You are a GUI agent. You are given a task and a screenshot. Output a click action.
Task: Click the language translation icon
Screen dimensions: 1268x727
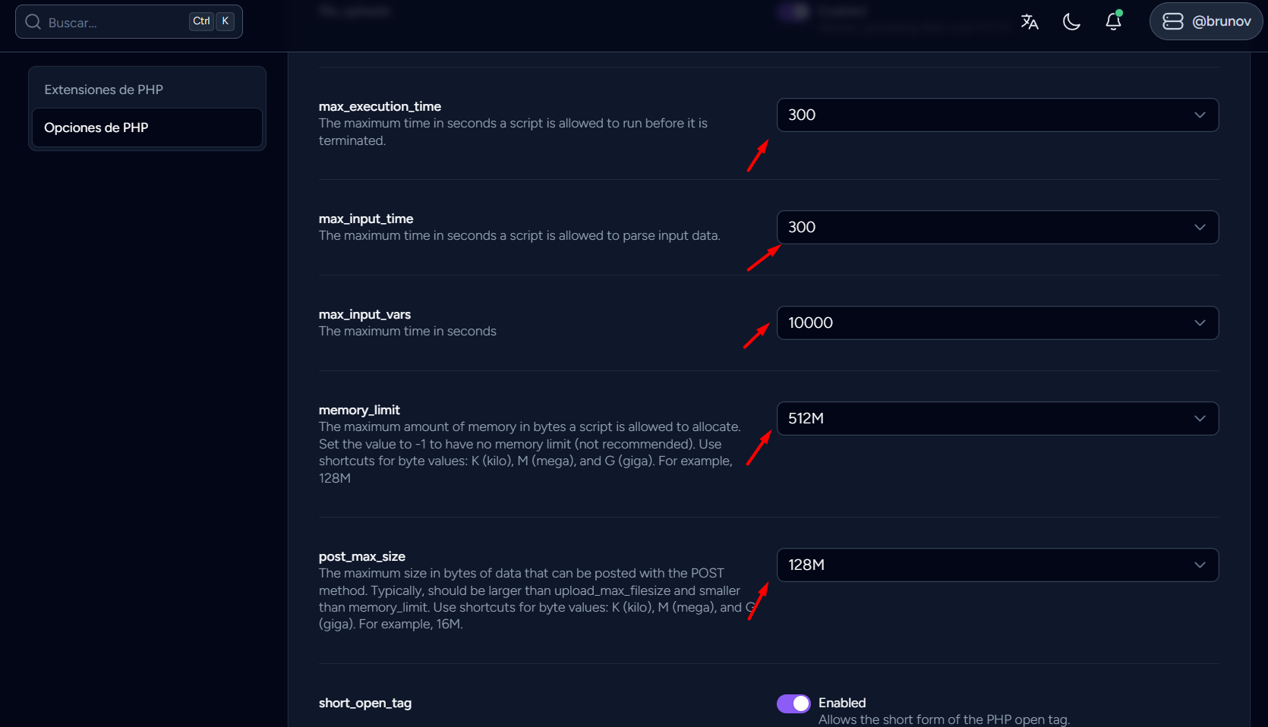tap(1030, 22)
